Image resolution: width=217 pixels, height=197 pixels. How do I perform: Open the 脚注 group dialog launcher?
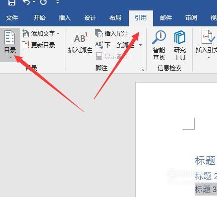click(x=142, y=70)
